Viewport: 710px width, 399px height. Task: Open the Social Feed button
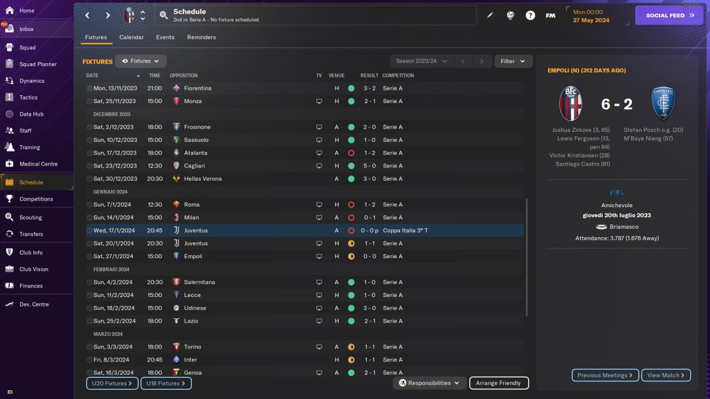click(669, 16)
